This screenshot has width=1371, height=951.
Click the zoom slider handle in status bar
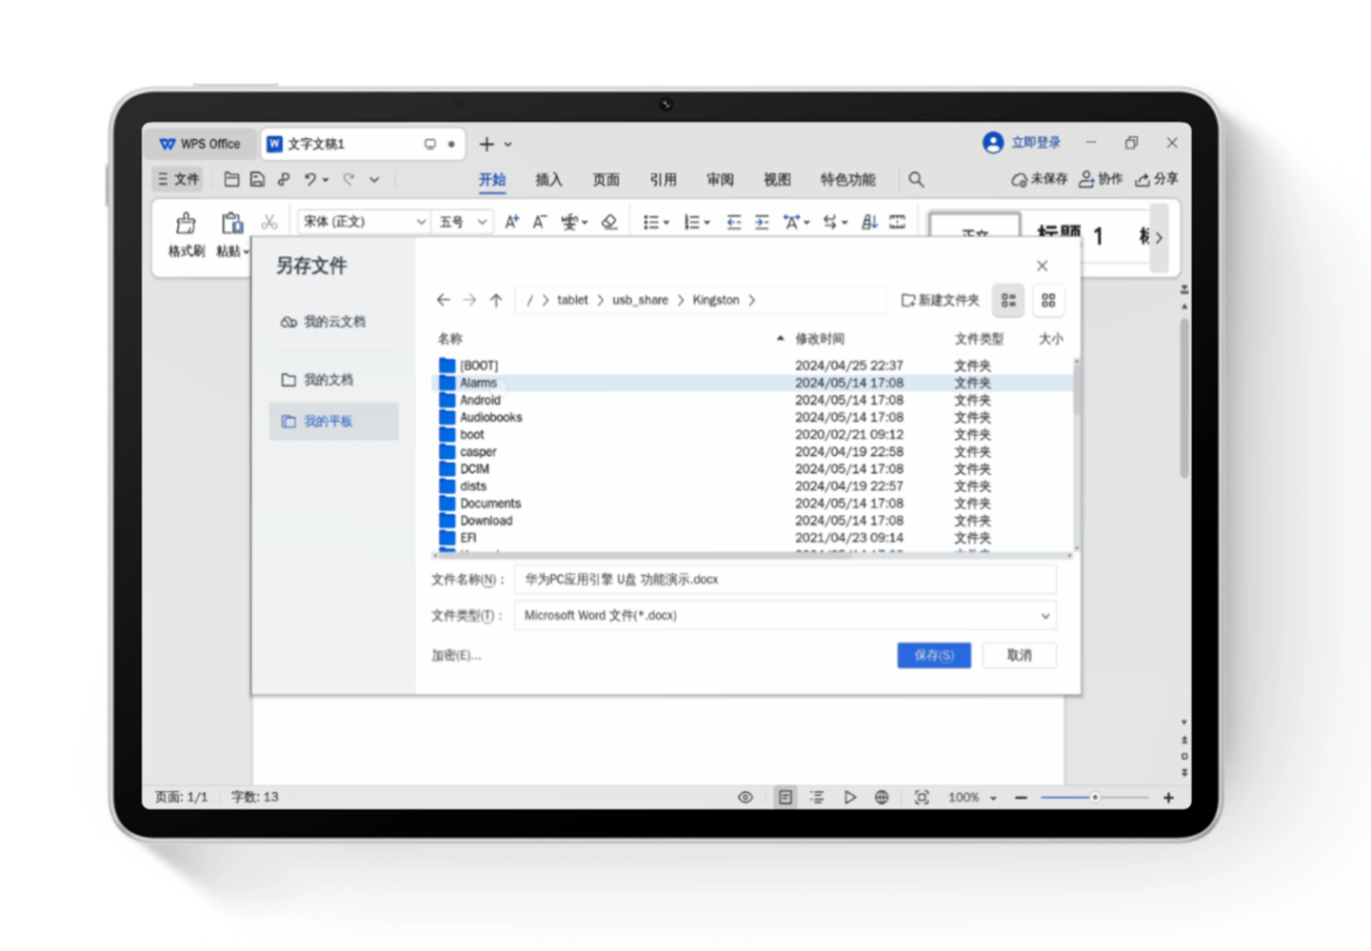coord(1095,798)
